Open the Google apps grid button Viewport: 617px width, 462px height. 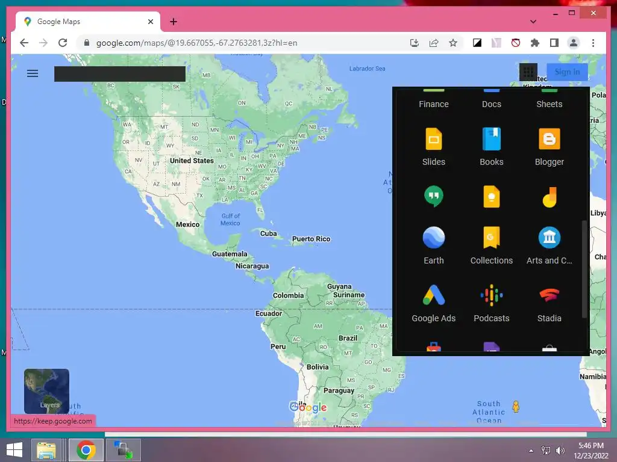click(528, 72)
